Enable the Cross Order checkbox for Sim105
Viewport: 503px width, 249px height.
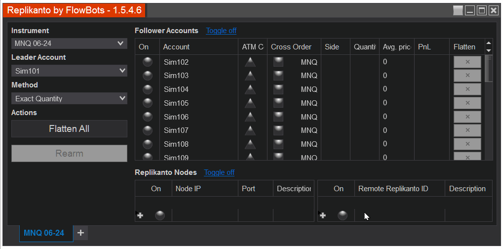coord(278,103)
